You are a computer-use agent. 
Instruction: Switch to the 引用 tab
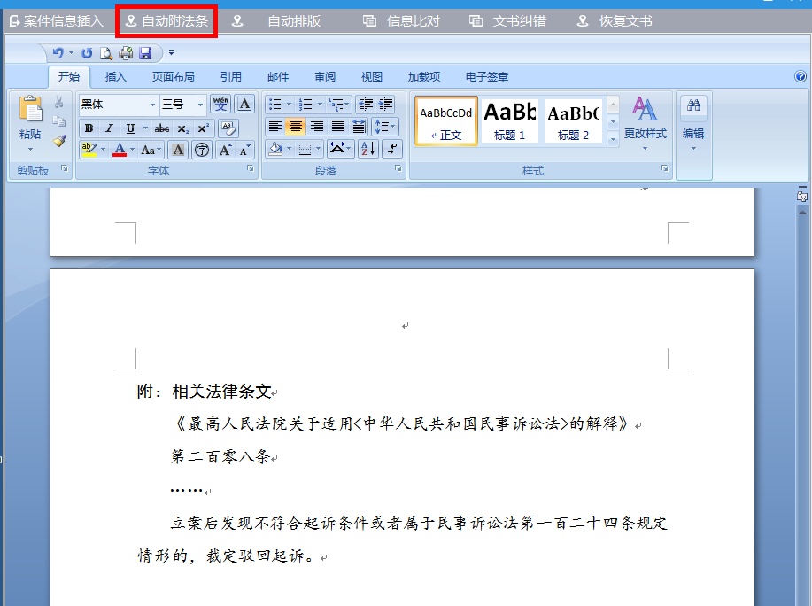tap(230, 77)
